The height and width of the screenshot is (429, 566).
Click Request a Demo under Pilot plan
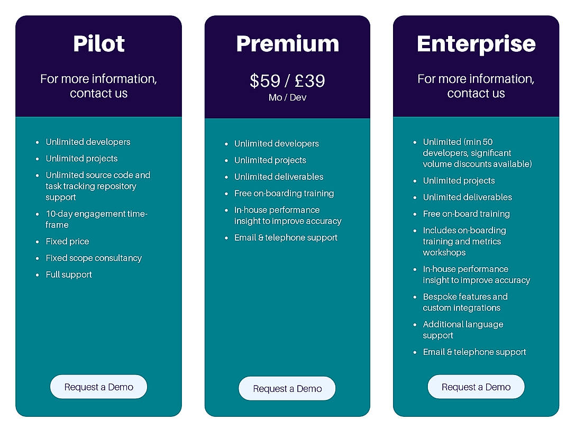(98, 387)
